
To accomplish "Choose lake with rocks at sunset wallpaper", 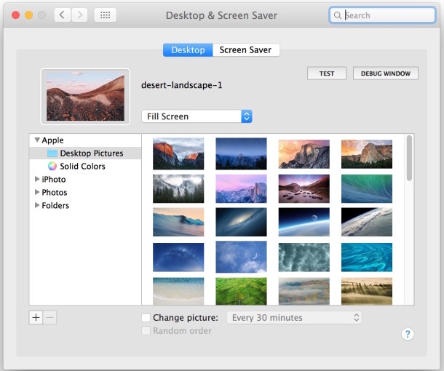I will pos(304,188).
